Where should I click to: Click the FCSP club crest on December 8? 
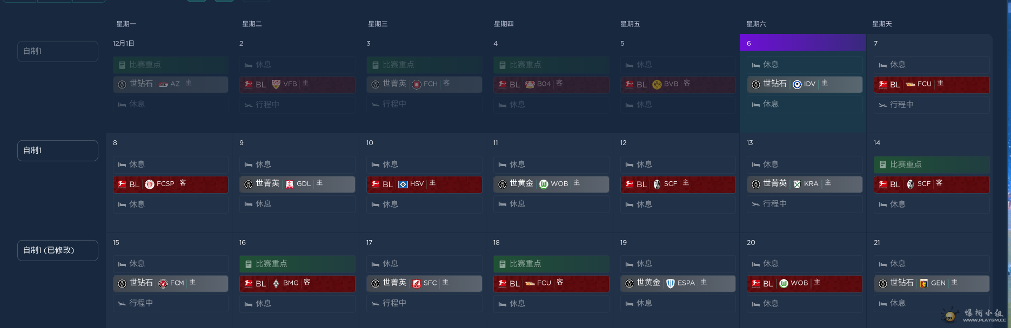(x=150, y=184)
